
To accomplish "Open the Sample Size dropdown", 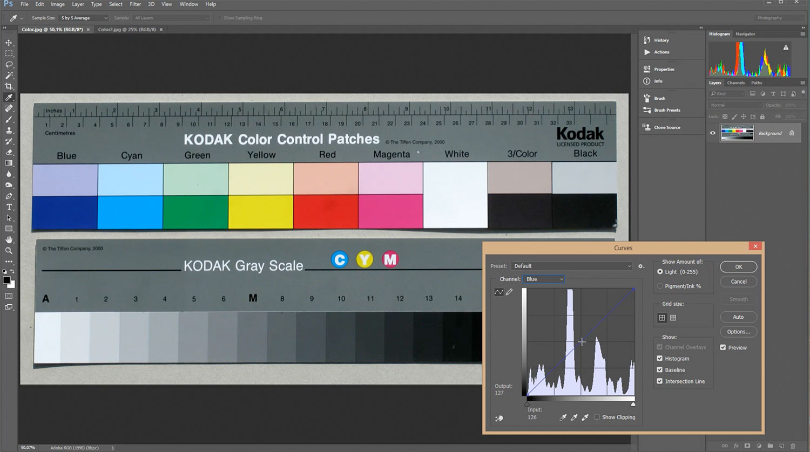I will point(84,18).
